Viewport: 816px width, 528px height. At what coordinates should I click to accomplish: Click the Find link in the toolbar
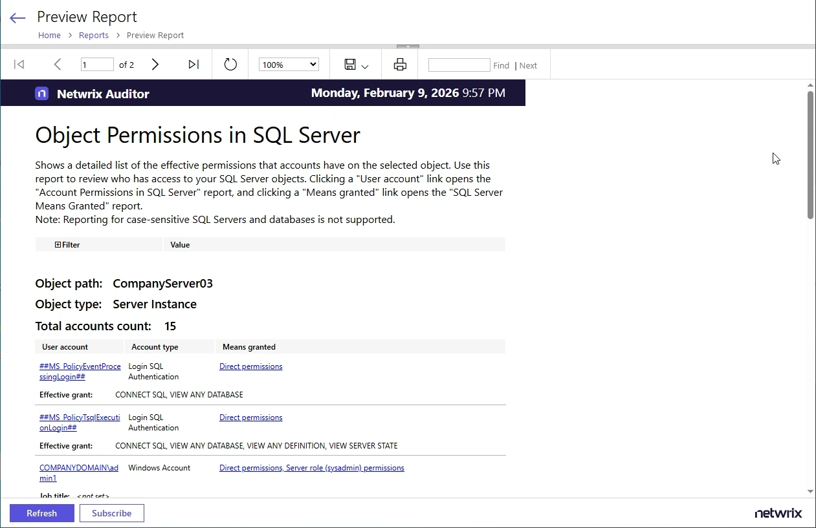[x=501, y=65]
